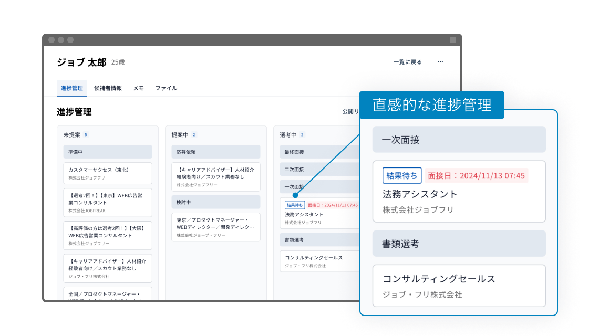This screenshot has height=336, width=599.
Task: Open the カスタマーサクセス（東北） job card
Action: [x=108, y=173]
